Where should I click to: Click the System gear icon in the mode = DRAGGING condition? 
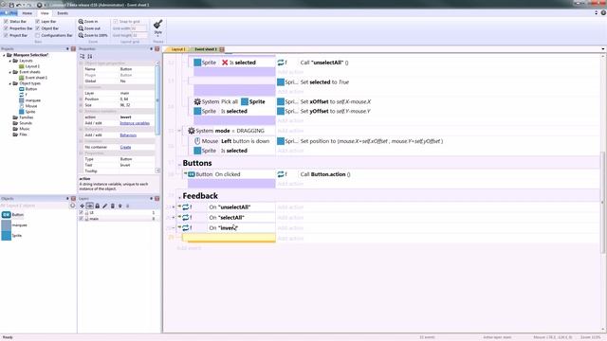[x=192, y=131]
